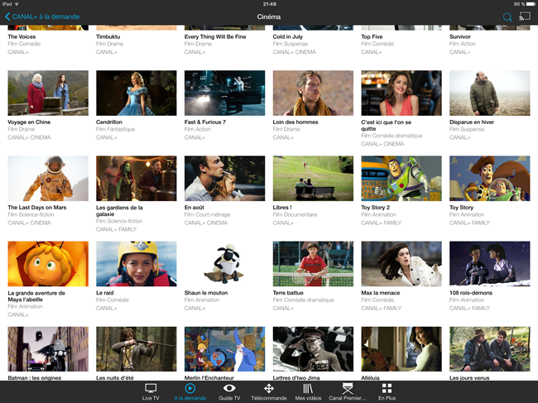The height and width of the screenshot is (403, 538).
Task: Open the Télécommande tab
Action: click(269, 391)
